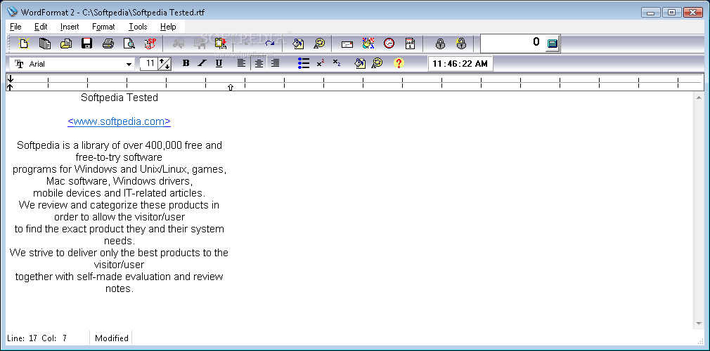Toggle Bold formatting
Image resolution: width=710 pixels, height=351 pixels.
(186, 63)
